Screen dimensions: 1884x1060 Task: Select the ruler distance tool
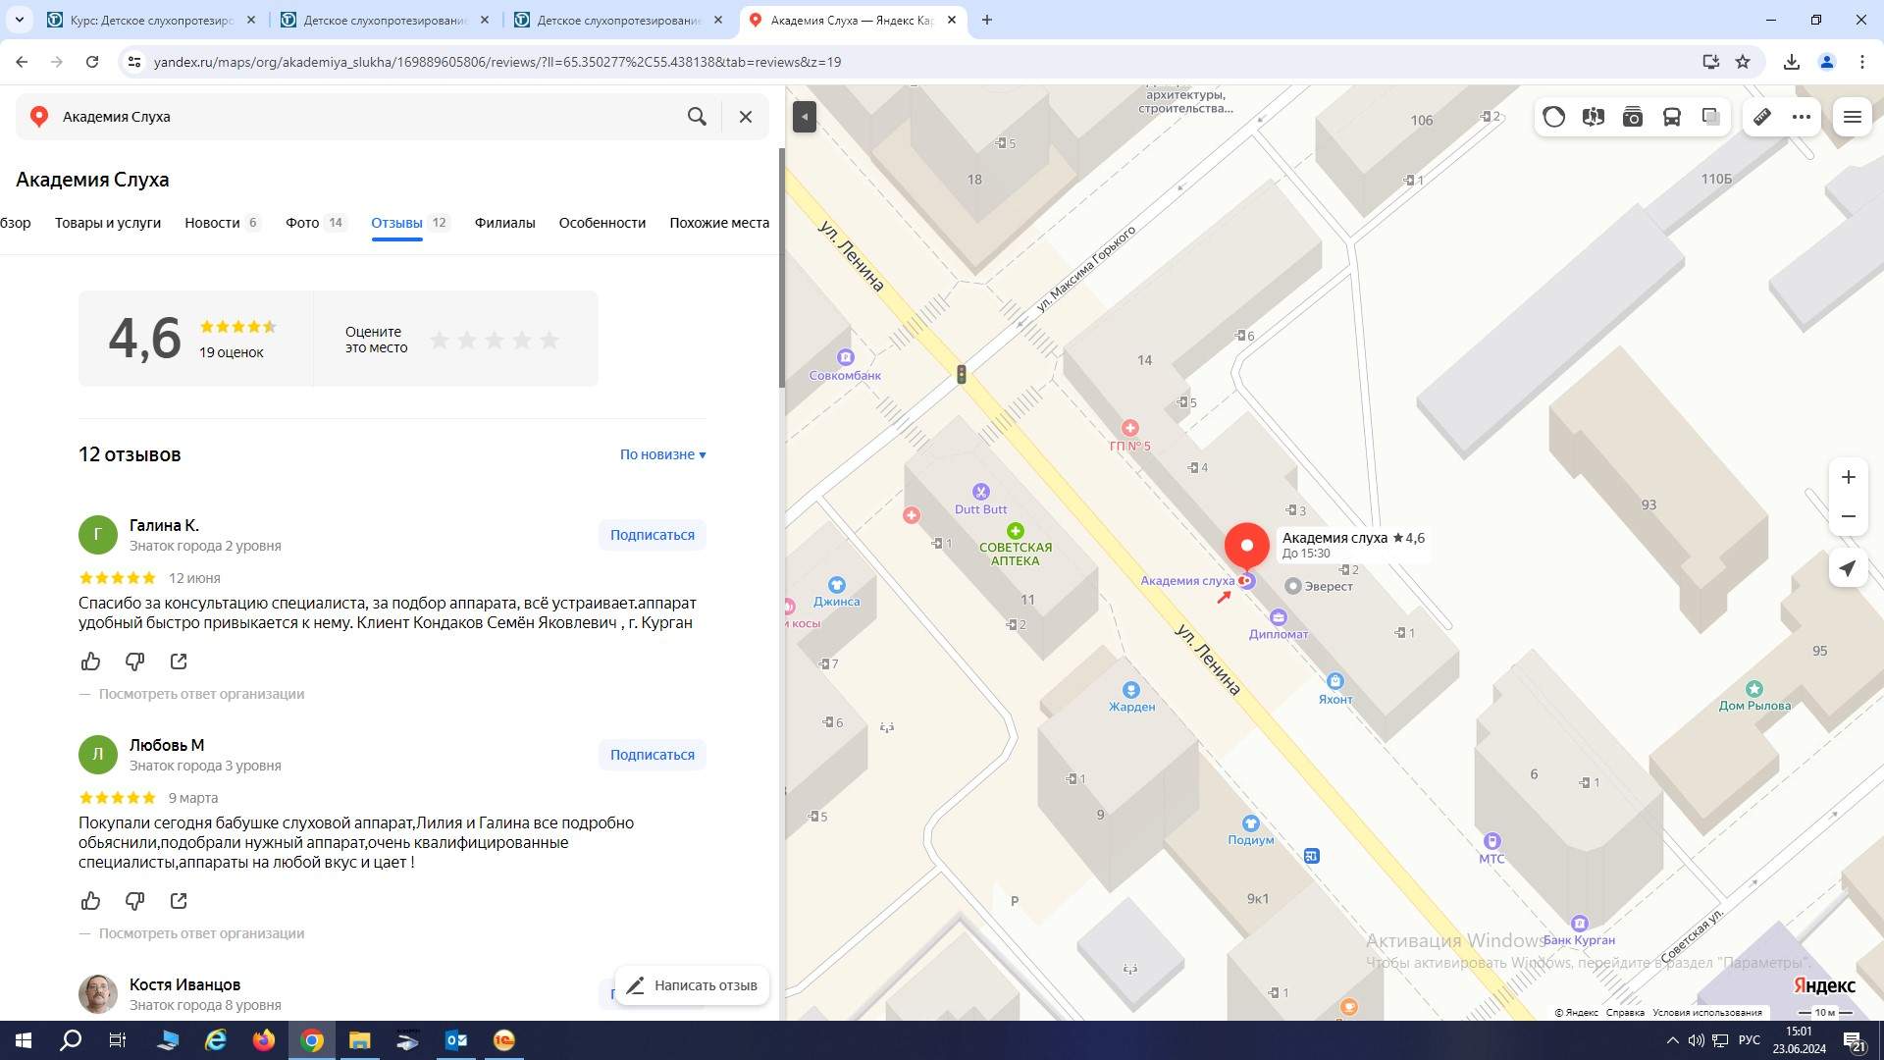(1762, 117)
